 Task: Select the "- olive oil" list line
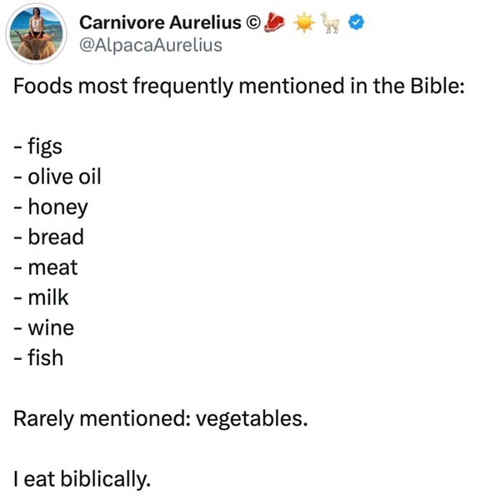coord(57,177)
